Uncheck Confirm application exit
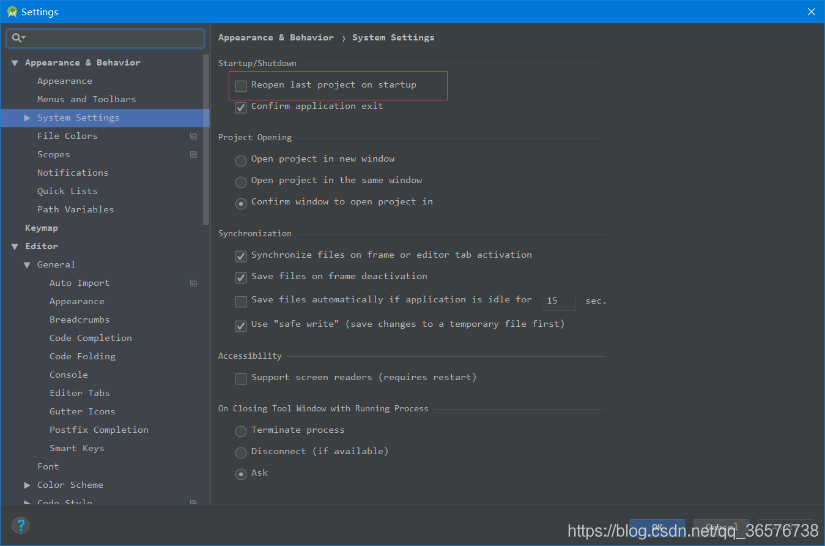 [x=241, y=107]
